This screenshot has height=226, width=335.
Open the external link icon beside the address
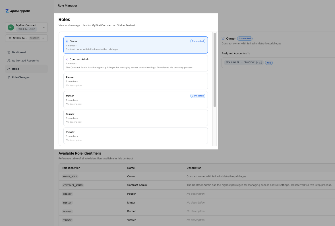click(261, 62)
